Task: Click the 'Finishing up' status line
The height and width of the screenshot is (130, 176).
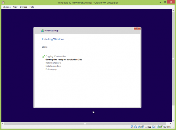Action: [x=51, y=69]
